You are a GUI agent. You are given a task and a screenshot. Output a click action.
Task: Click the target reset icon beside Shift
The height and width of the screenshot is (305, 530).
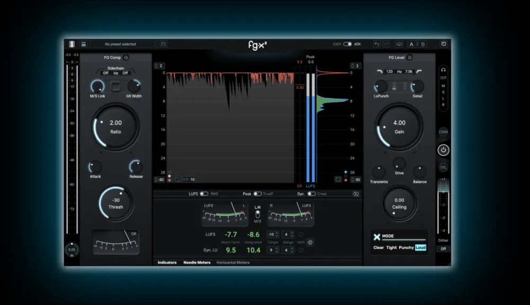[310, 242]
